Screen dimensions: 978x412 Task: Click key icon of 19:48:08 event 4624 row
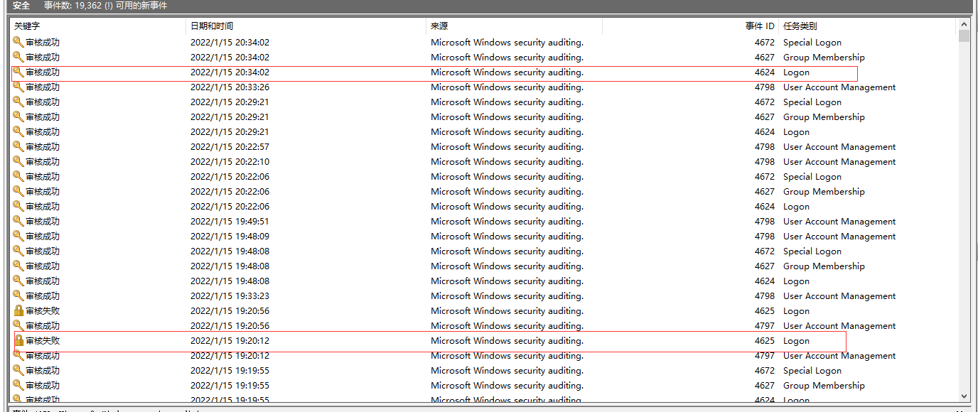tap(18, 281)
